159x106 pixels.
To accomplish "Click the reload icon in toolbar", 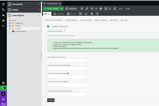I will pyautogui.click(x=92, y=9).
